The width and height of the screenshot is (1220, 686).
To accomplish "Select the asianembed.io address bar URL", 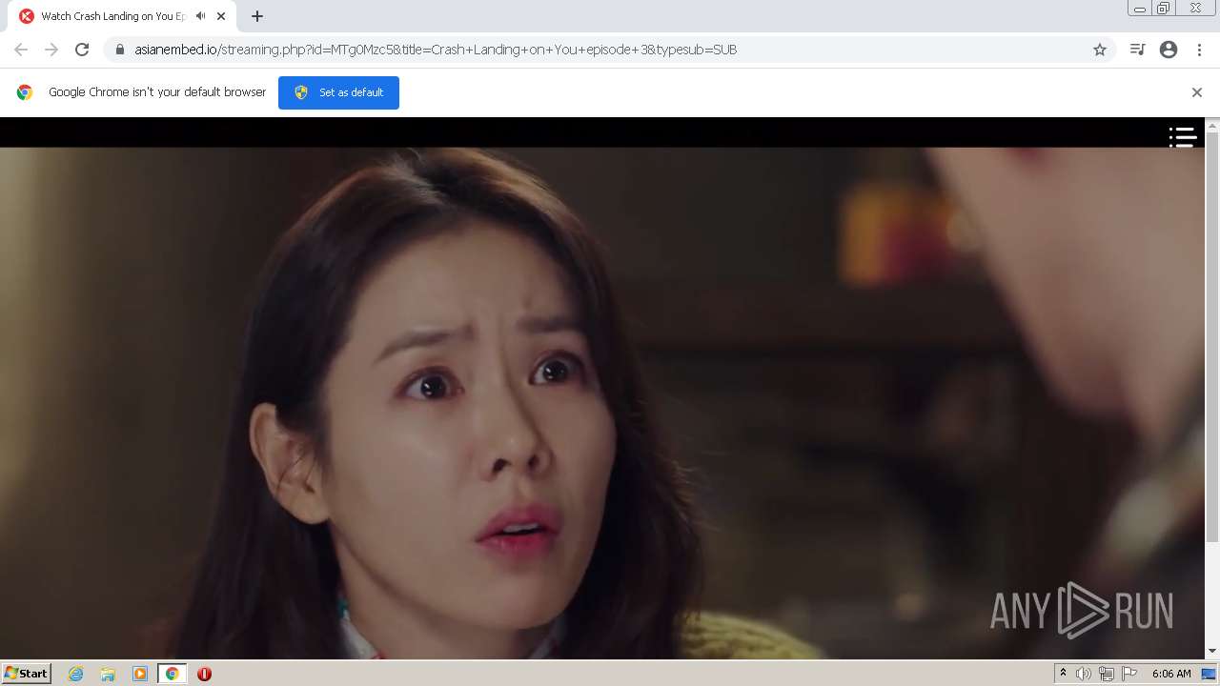I will click(x=436, y=50).
